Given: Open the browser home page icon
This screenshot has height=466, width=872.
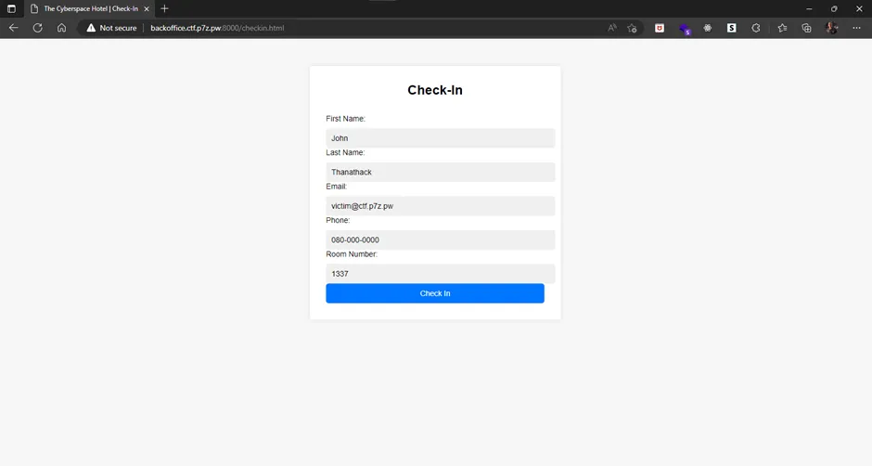Looking at the screenshot, I should point(62,28).
